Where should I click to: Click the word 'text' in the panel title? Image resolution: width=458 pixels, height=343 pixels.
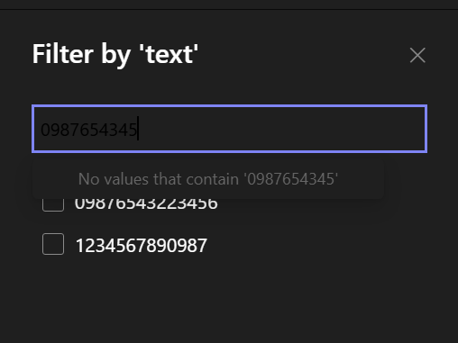[169, 55]
